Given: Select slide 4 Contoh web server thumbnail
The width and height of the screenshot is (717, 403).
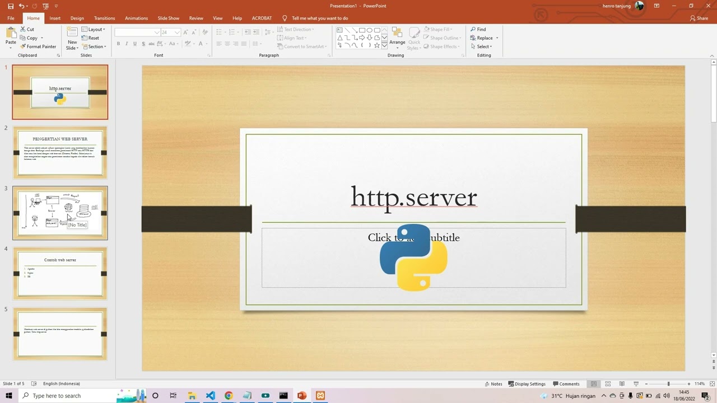Looking at the screenshot, I should click(x=60, y=273).
